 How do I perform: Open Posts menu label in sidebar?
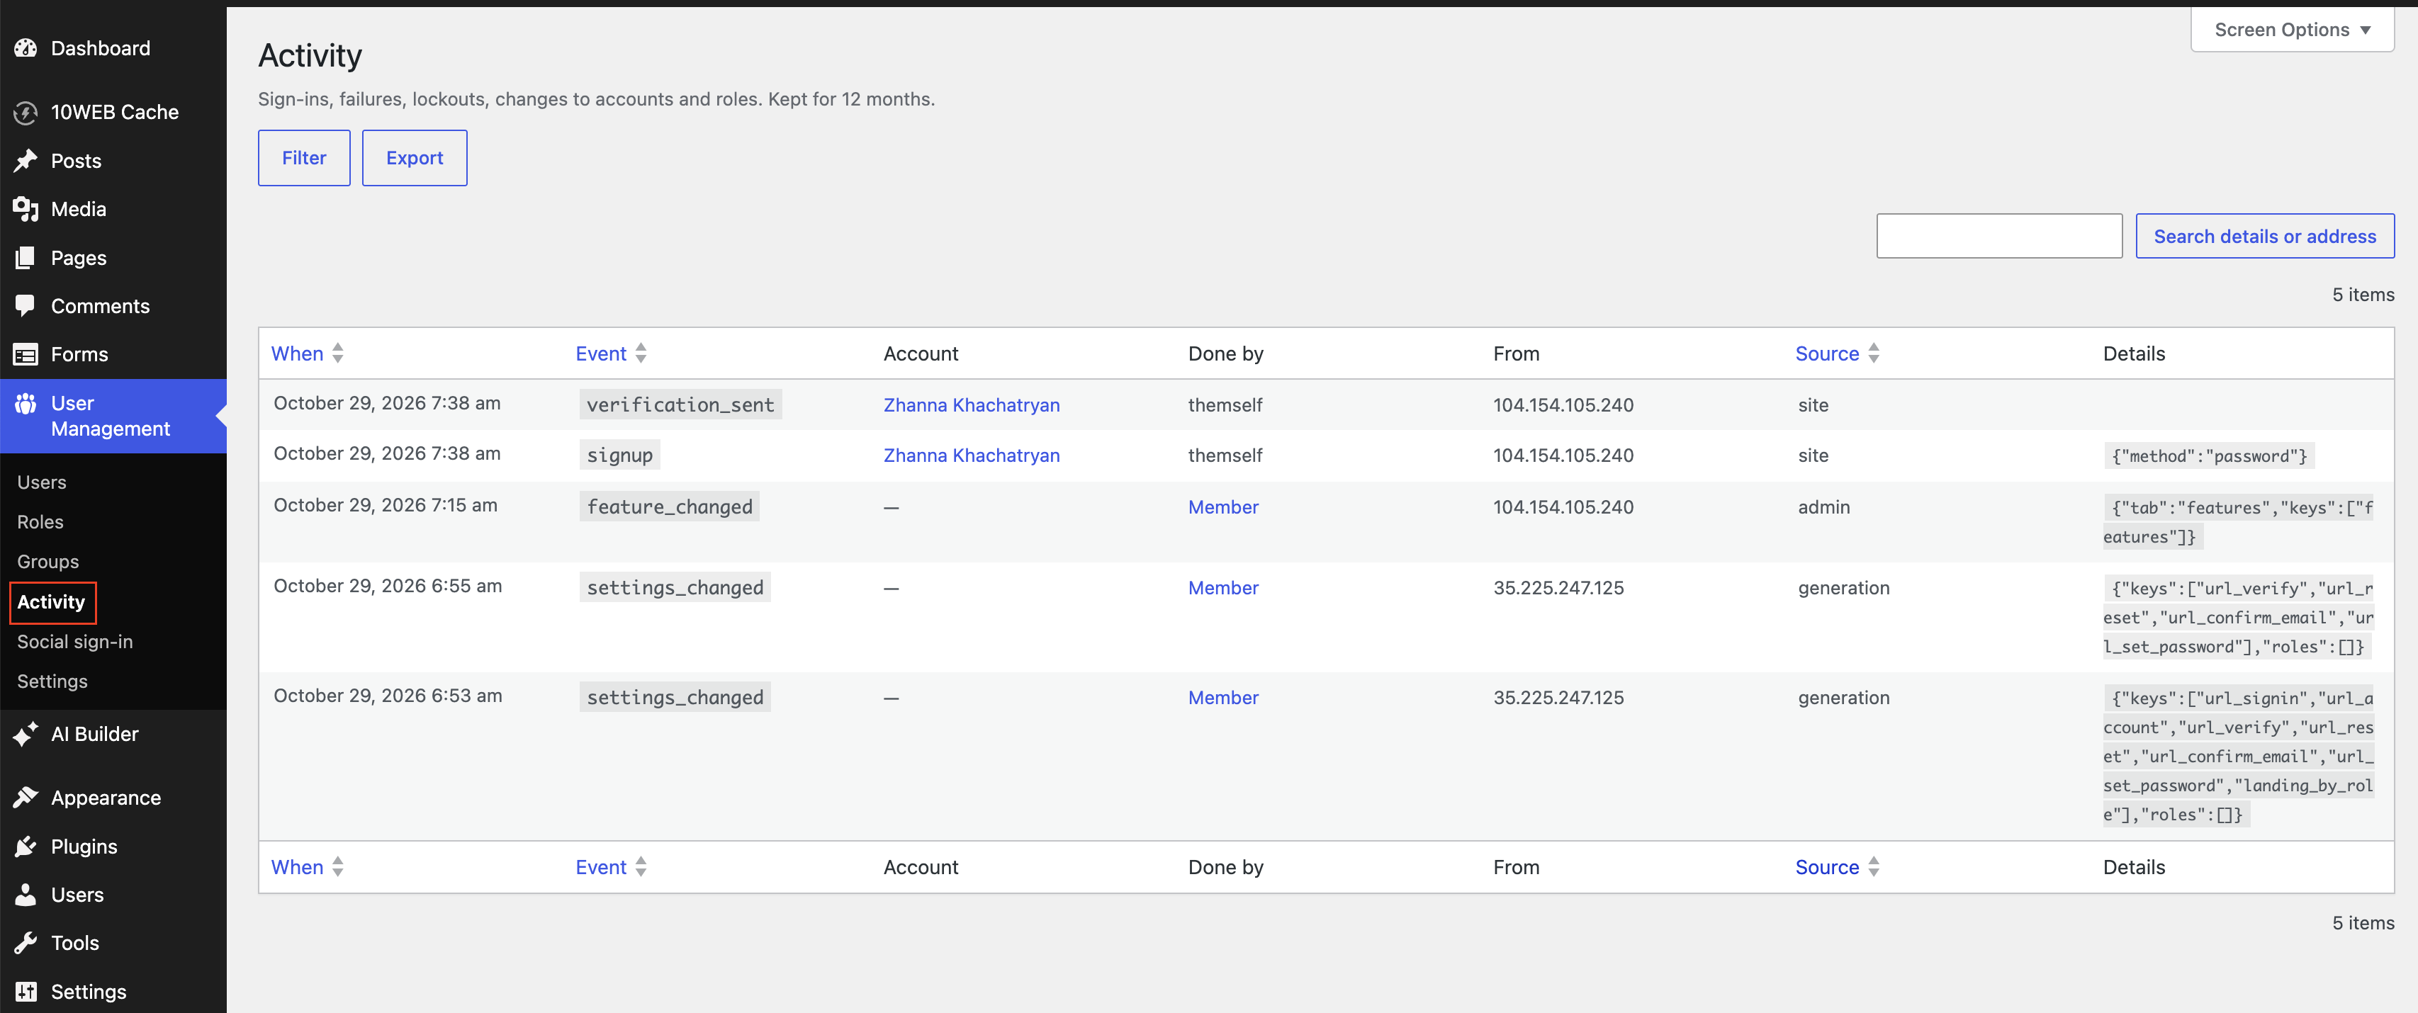76,160
